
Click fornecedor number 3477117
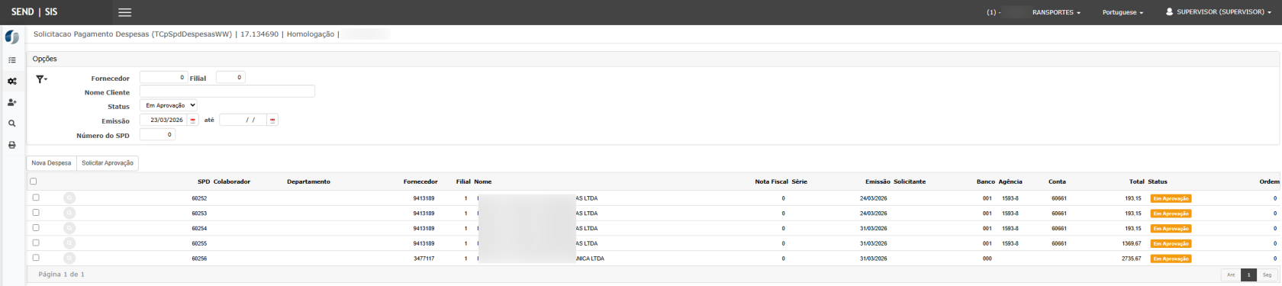(x=424, y=259)
